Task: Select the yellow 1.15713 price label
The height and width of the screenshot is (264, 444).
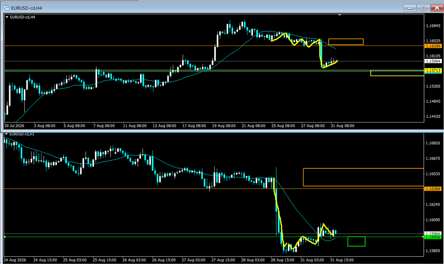Action: pyautogui.click(x=433, y=71)
